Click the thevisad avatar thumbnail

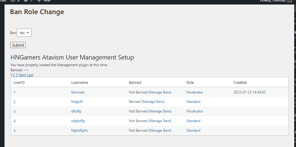coord(289,1)
